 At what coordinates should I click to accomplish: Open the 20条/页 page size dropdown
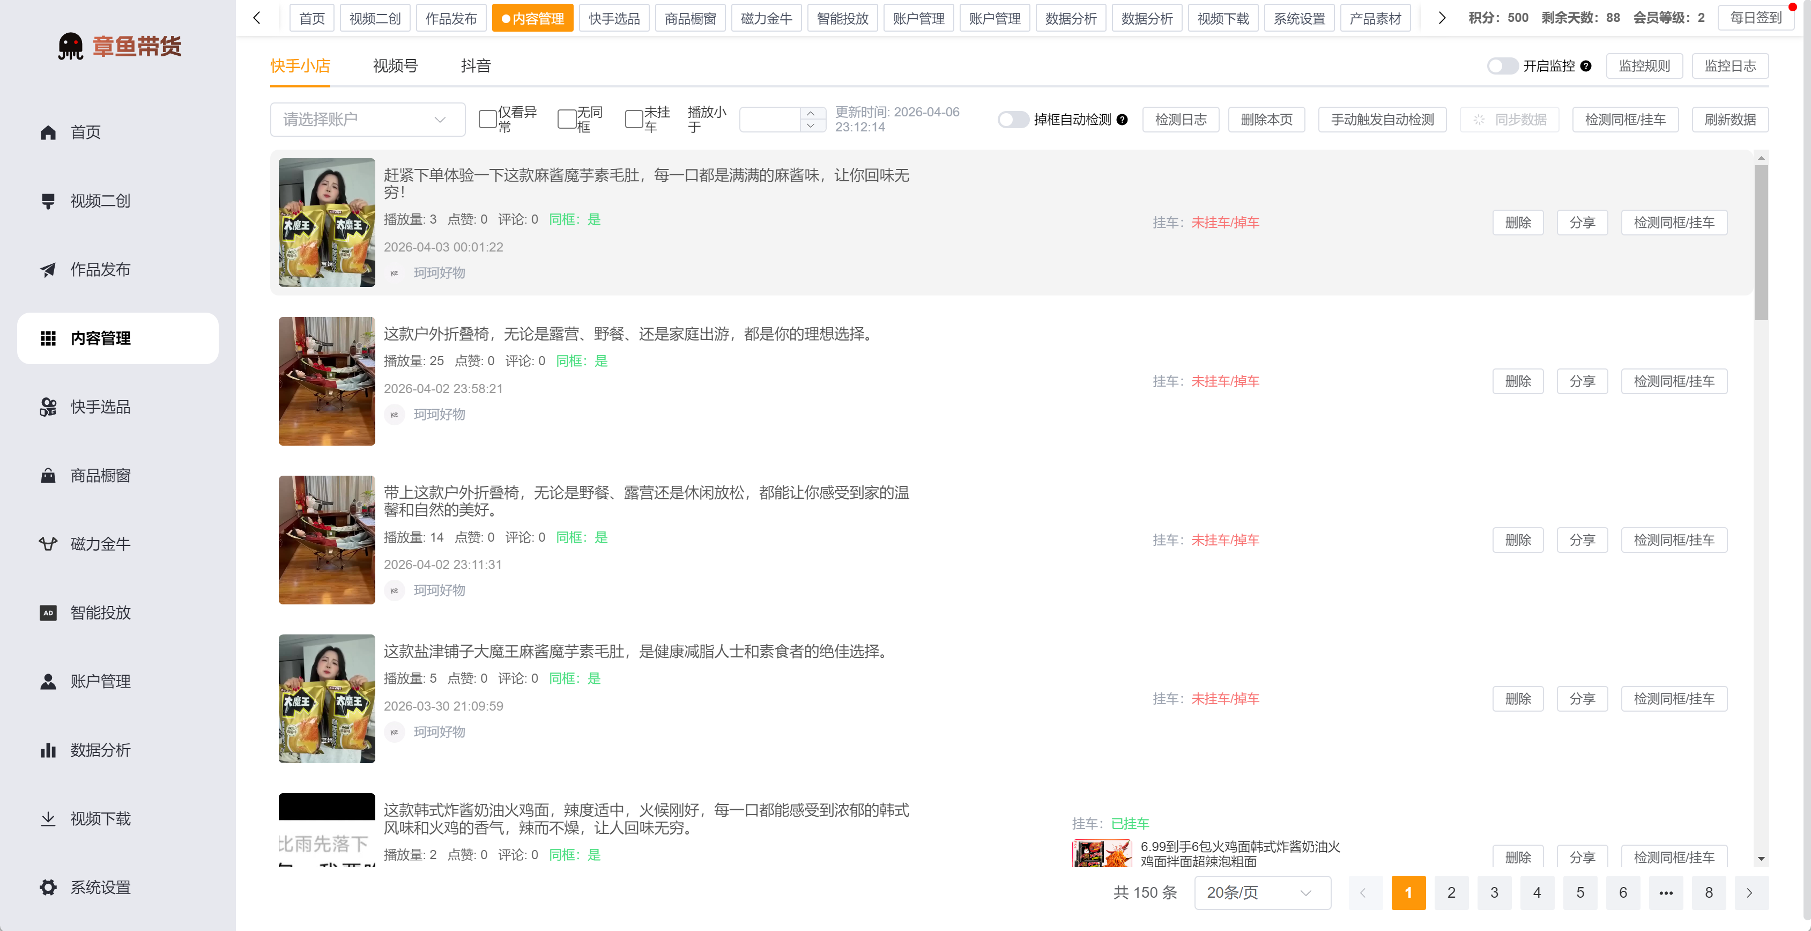(1263, 893)
